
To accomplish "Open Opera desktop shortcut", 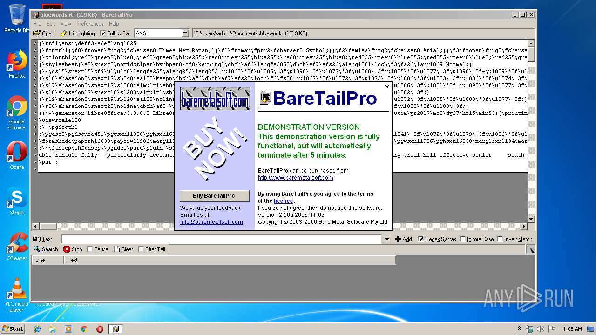I will [x=17, y=155].
